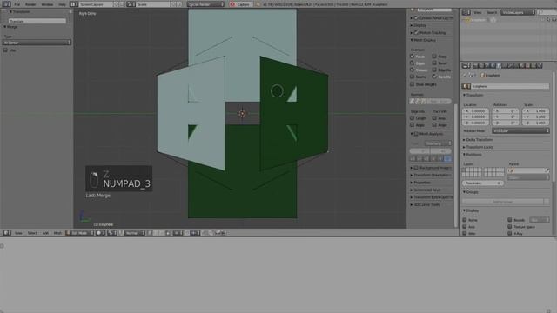
Task: Click the Translate operator button
Action: click(37, 21)
